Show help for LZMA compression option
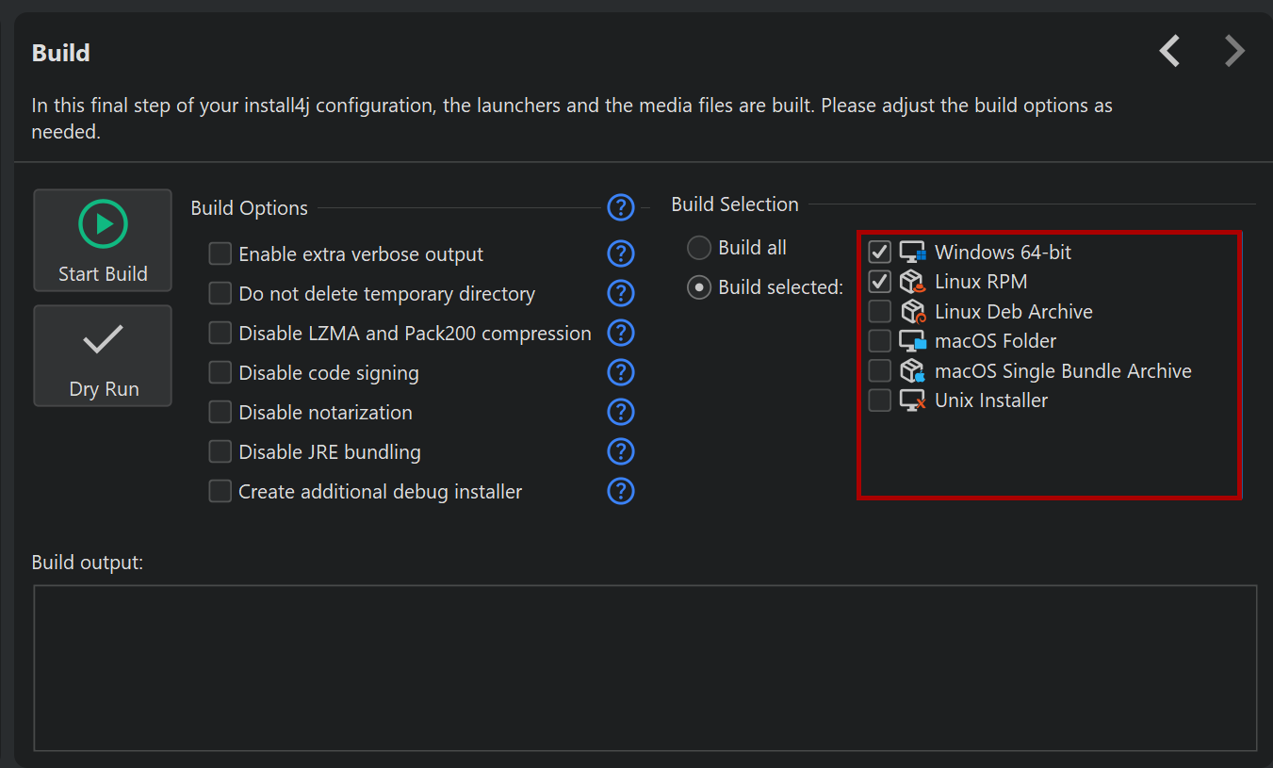The image size is (1273, 768). pos(621,333)
